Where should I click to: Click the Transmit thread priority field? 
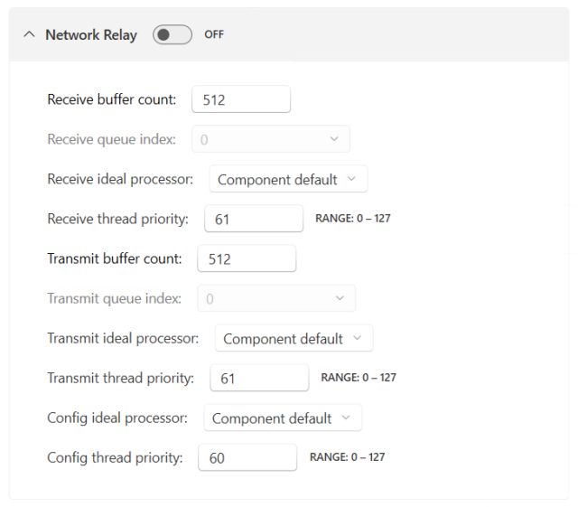tap(259, 378)
